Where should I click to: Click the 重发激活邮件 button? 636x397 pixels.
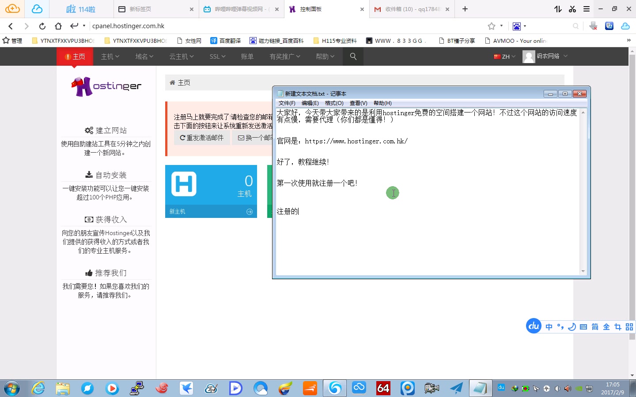point(202,138)
